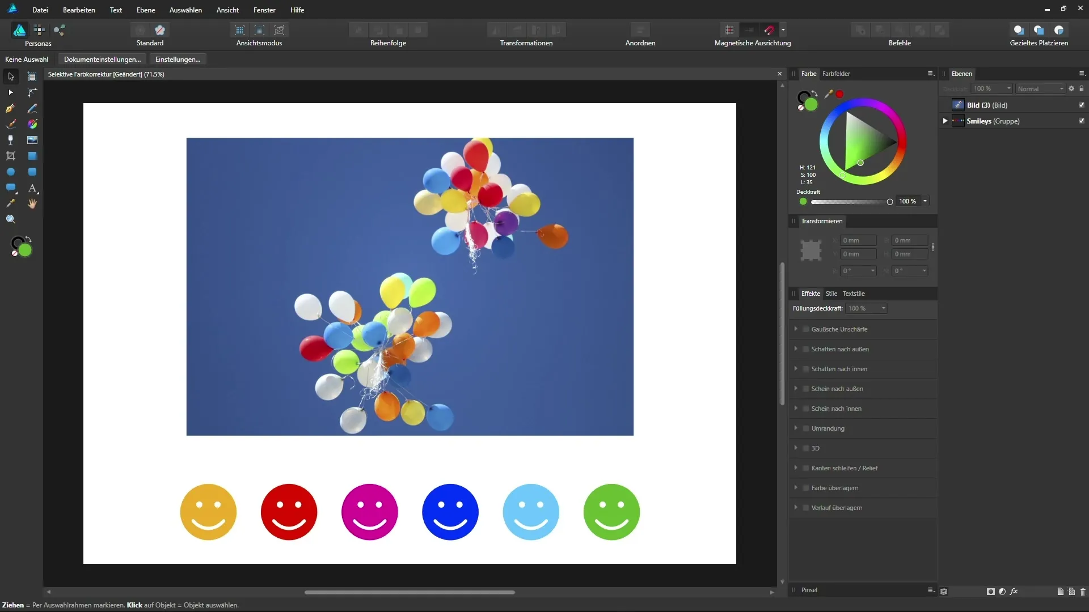
Task: Switch to the Farbfelder tab
Action: pos(836,74)
